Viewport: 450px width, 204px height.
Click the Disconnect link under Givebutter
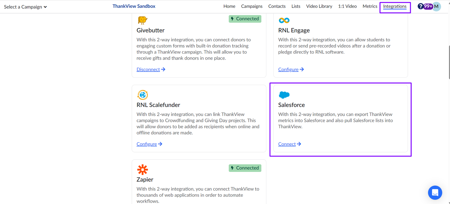[x=148, y=69]
